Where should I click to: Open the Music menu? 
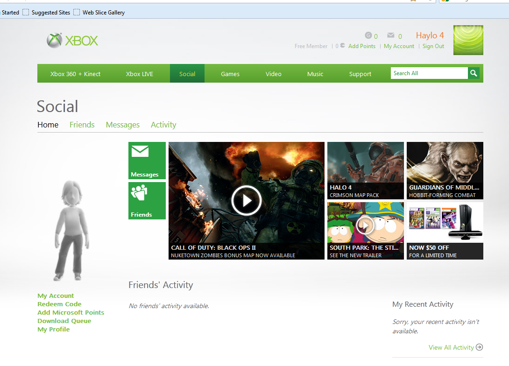pyautogui.click(x=315, y=74)
